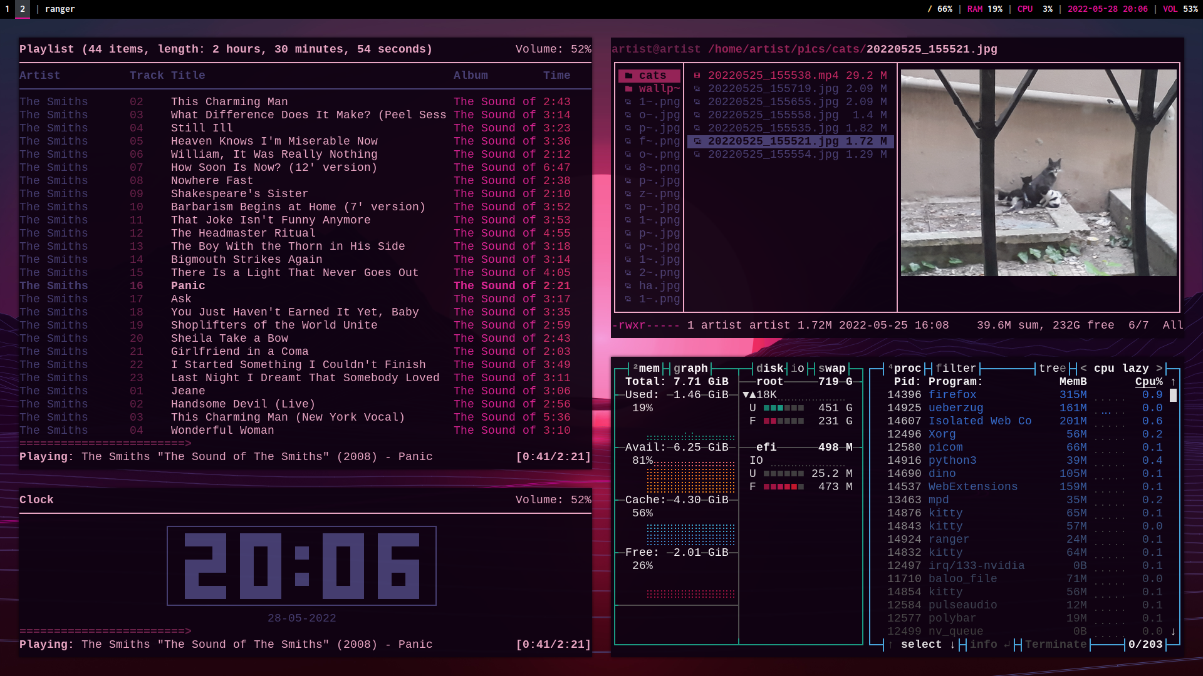The image size is (1203, 676).
Task: Click the up arrow beside select in btop
Action: tap(890, 645)
